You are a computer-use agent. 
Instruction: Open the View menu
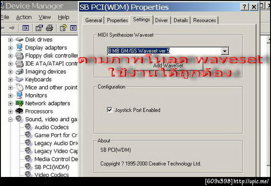(x=45, y=17)
